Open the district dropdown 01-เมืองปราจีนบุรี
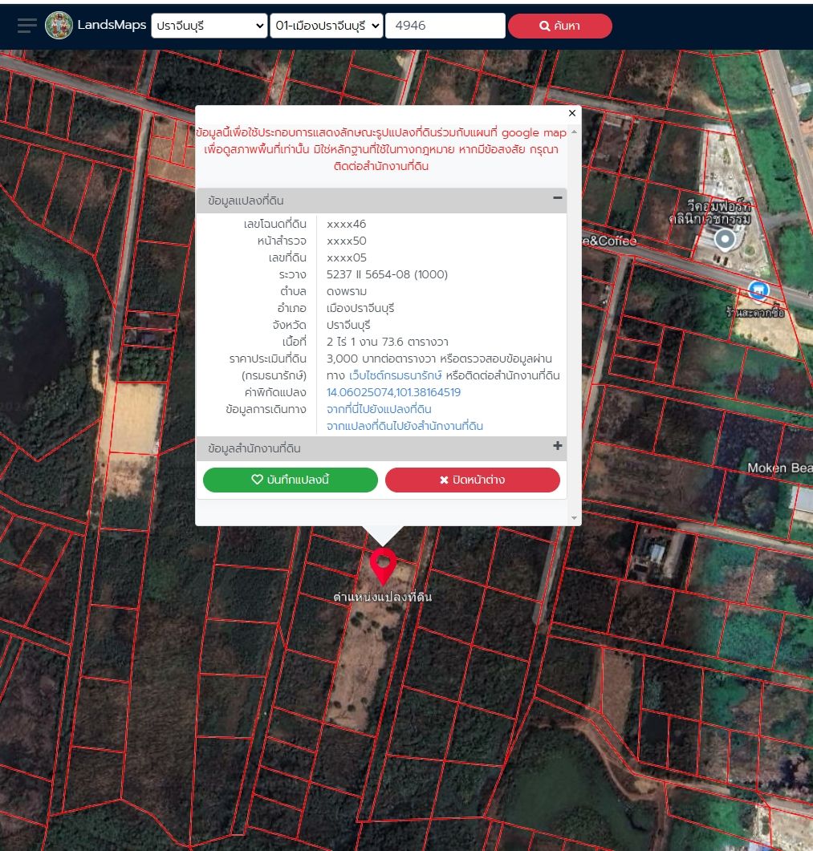This screenshot has height=851, width=813. 327,26
